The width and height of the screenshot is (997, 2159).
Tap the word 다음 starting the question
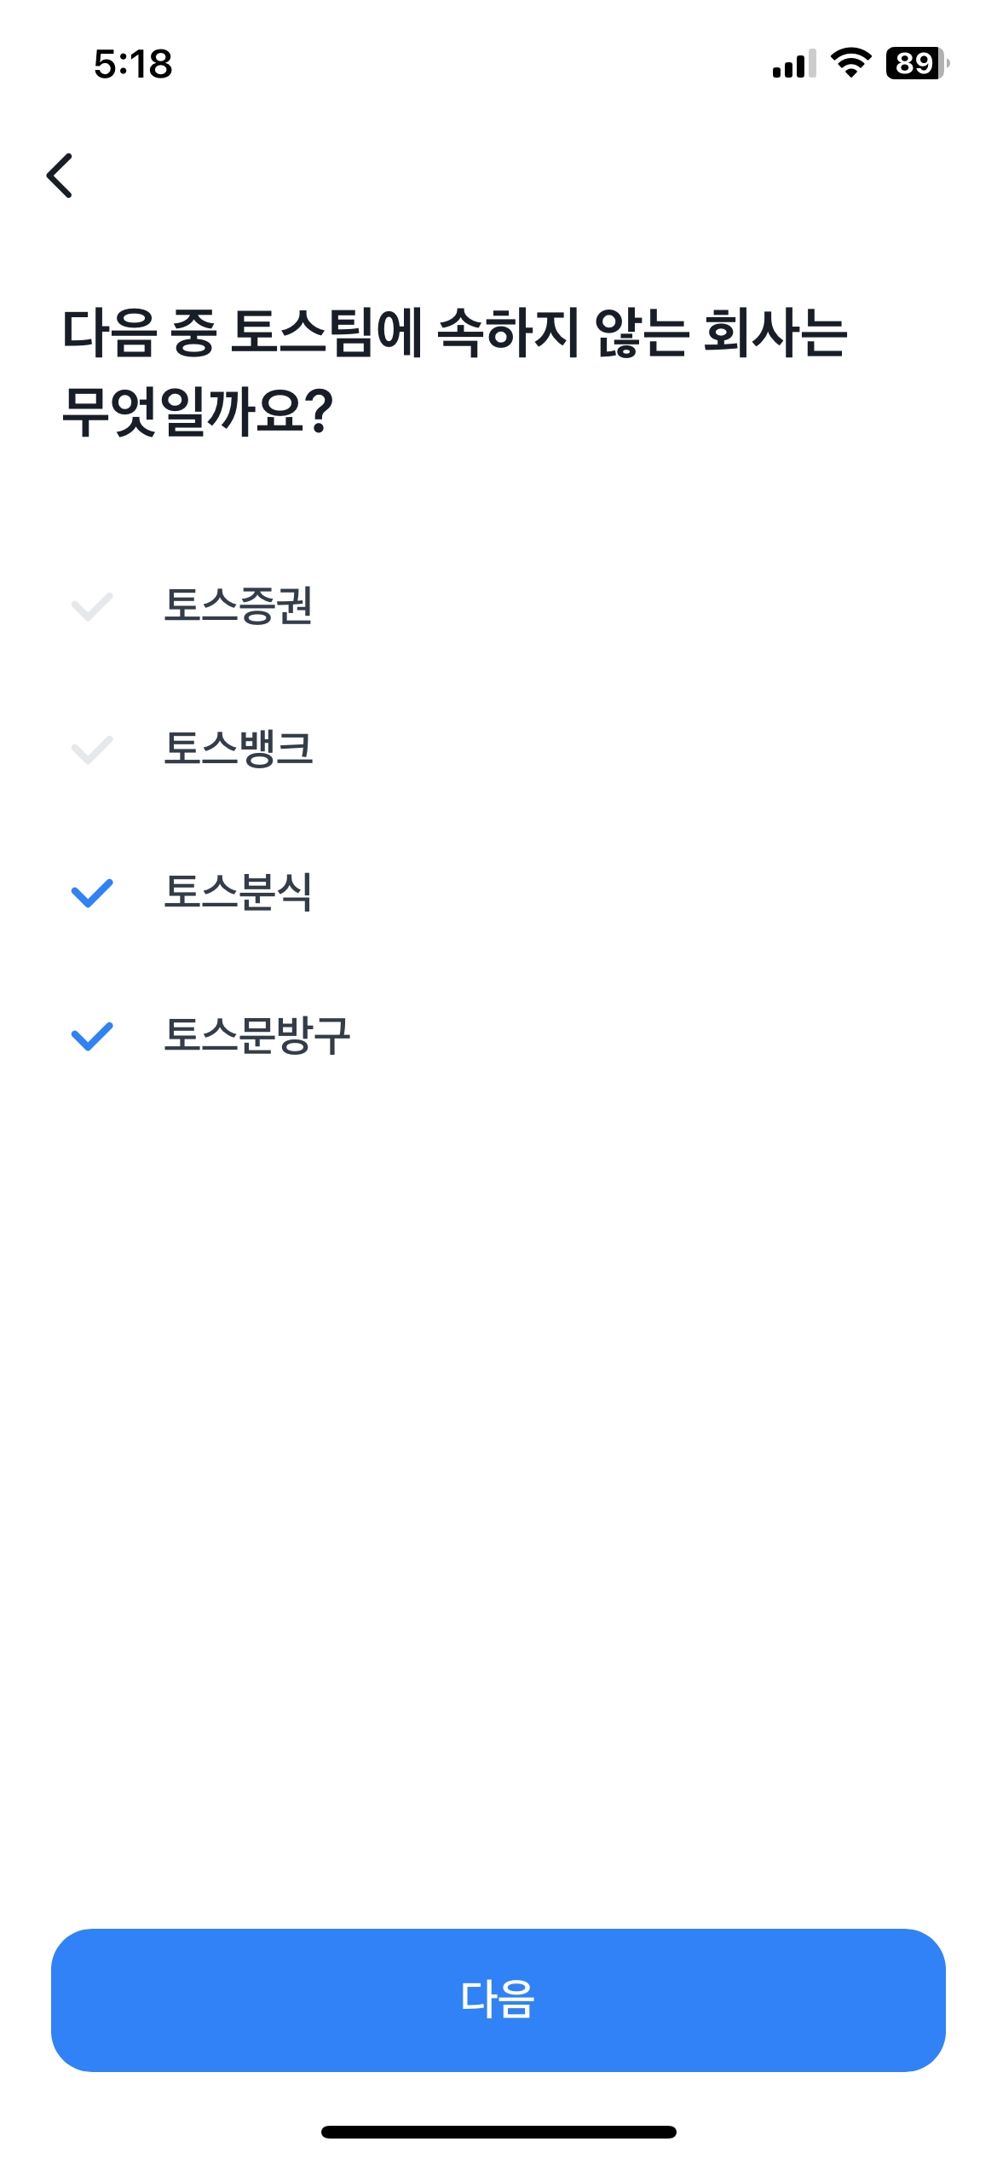(109, 333)
